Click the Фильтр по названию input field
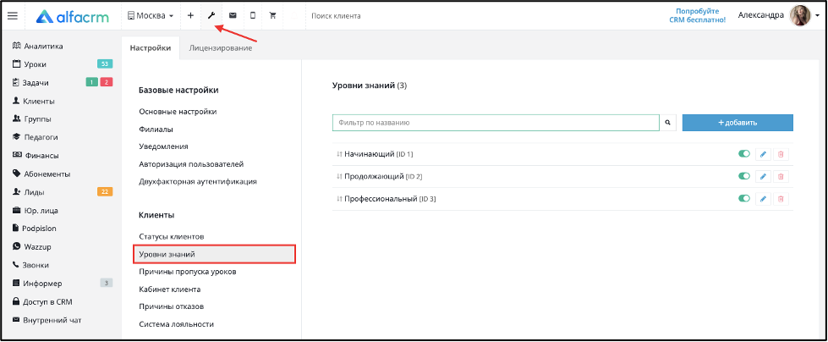 (x=496, y=123)
